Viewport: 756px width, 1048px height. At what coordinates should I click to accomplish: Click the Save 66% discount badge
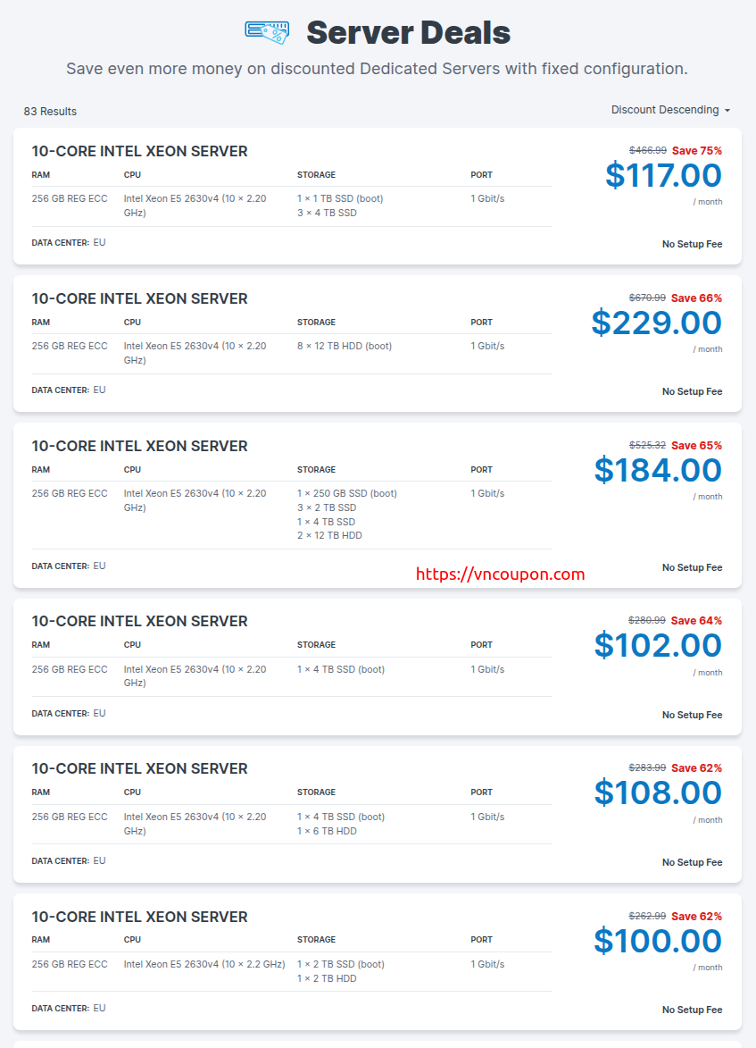coord(697,298)
